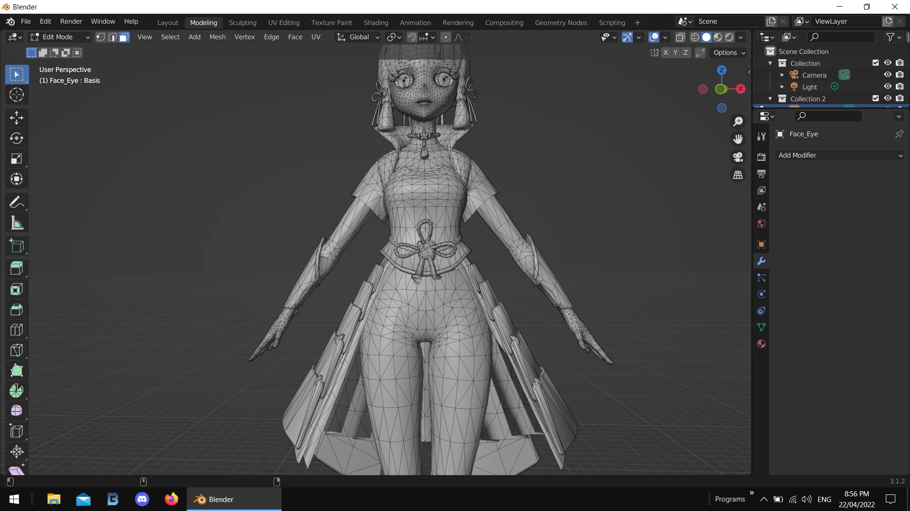Viewport: 910px width, 511px height.
Task: Expand the Light tree item
Action: coord(782,87)
